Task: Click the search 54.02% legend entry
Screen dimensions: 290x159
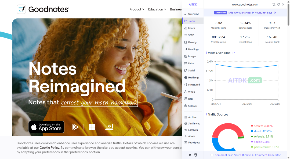Action: point(262,126)
